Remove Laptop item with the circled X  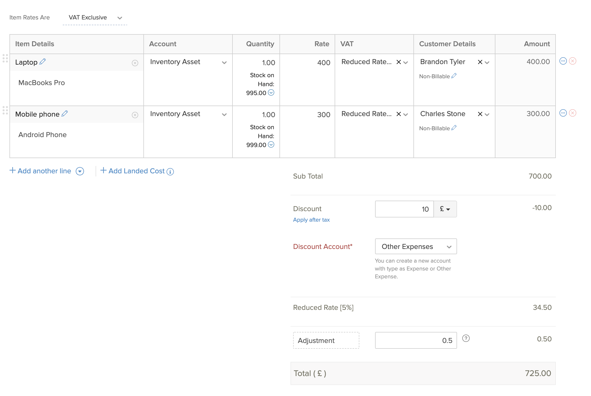pyautogui.click(x=135, y=63)
